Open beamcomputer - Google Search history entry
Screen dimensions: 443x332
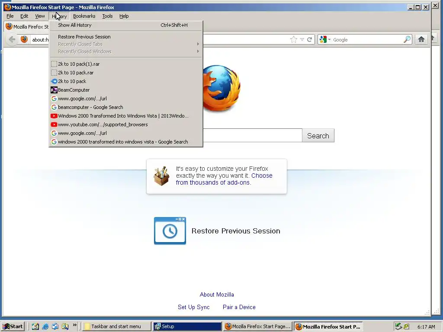point(126,107)
